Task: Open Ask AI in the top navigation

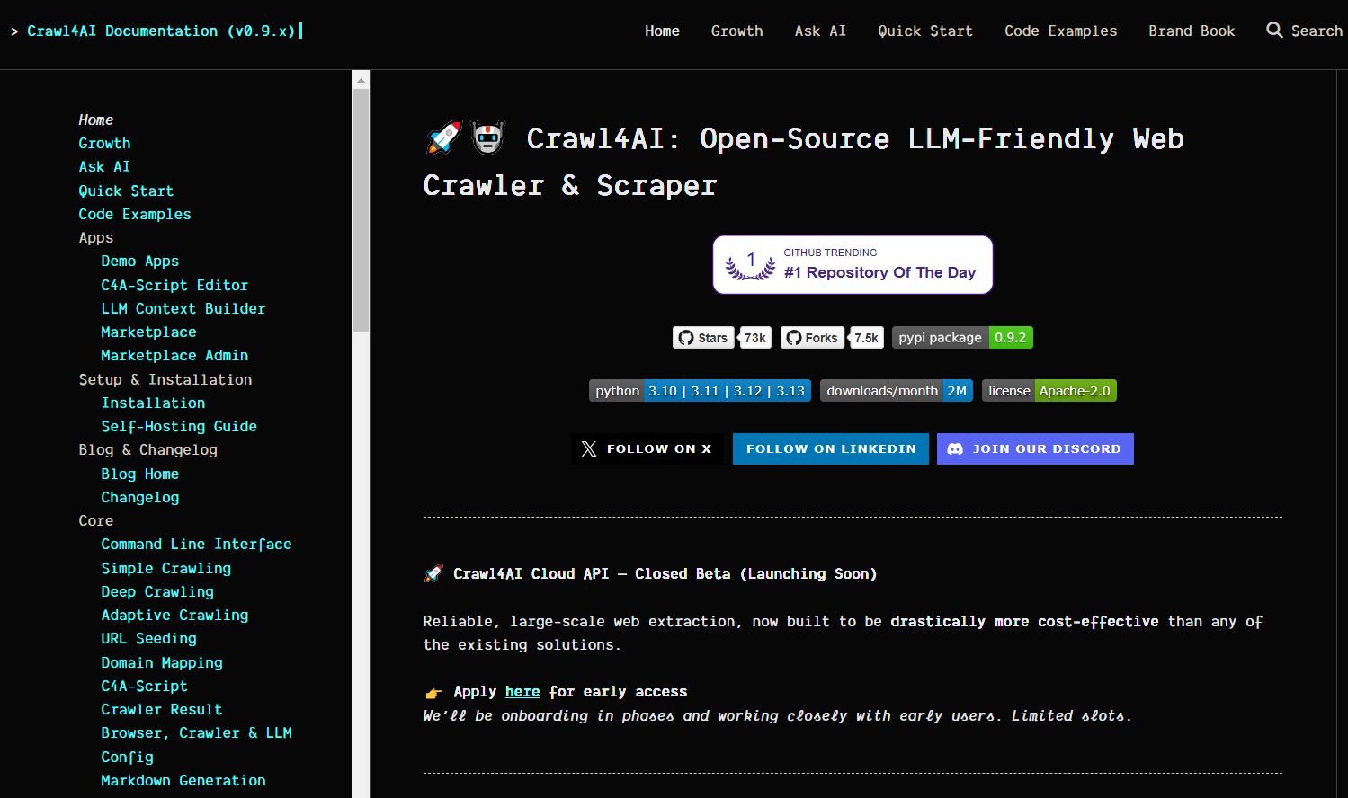Action: [x=820, y=31]
